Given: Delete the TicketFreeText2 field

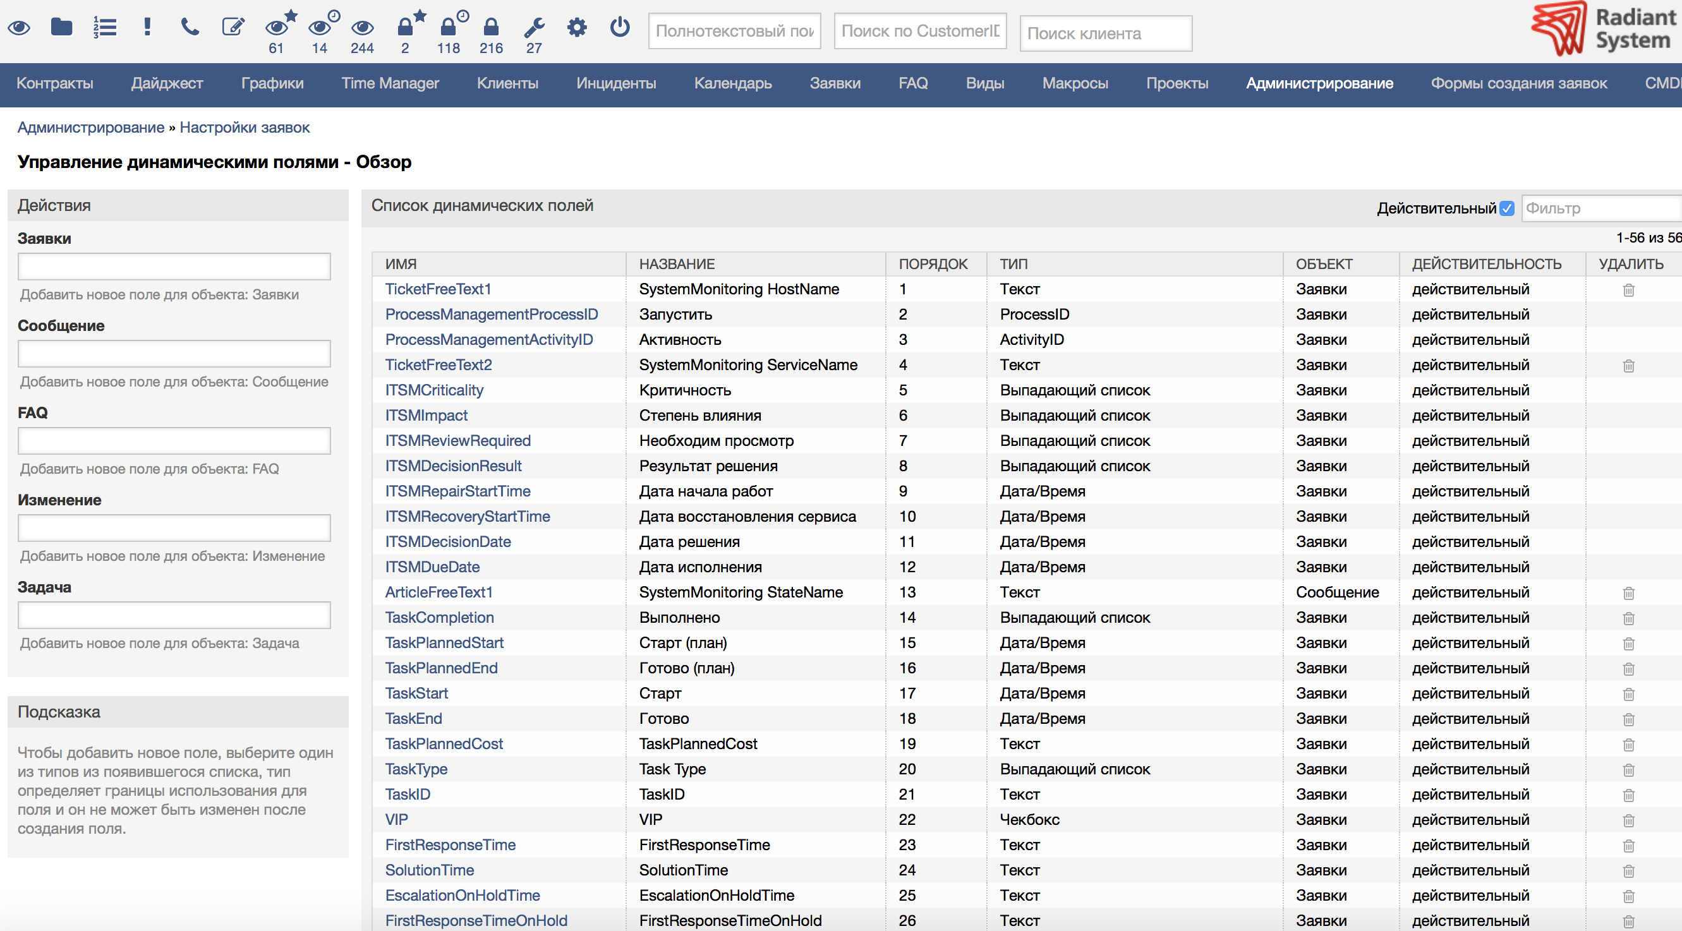Looking at the screenshot, I should (x=1628, y=366).
